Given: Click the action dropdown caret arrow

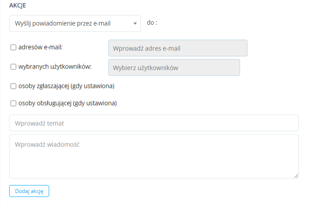Looking at the screenshot, I should pos(135,24).
